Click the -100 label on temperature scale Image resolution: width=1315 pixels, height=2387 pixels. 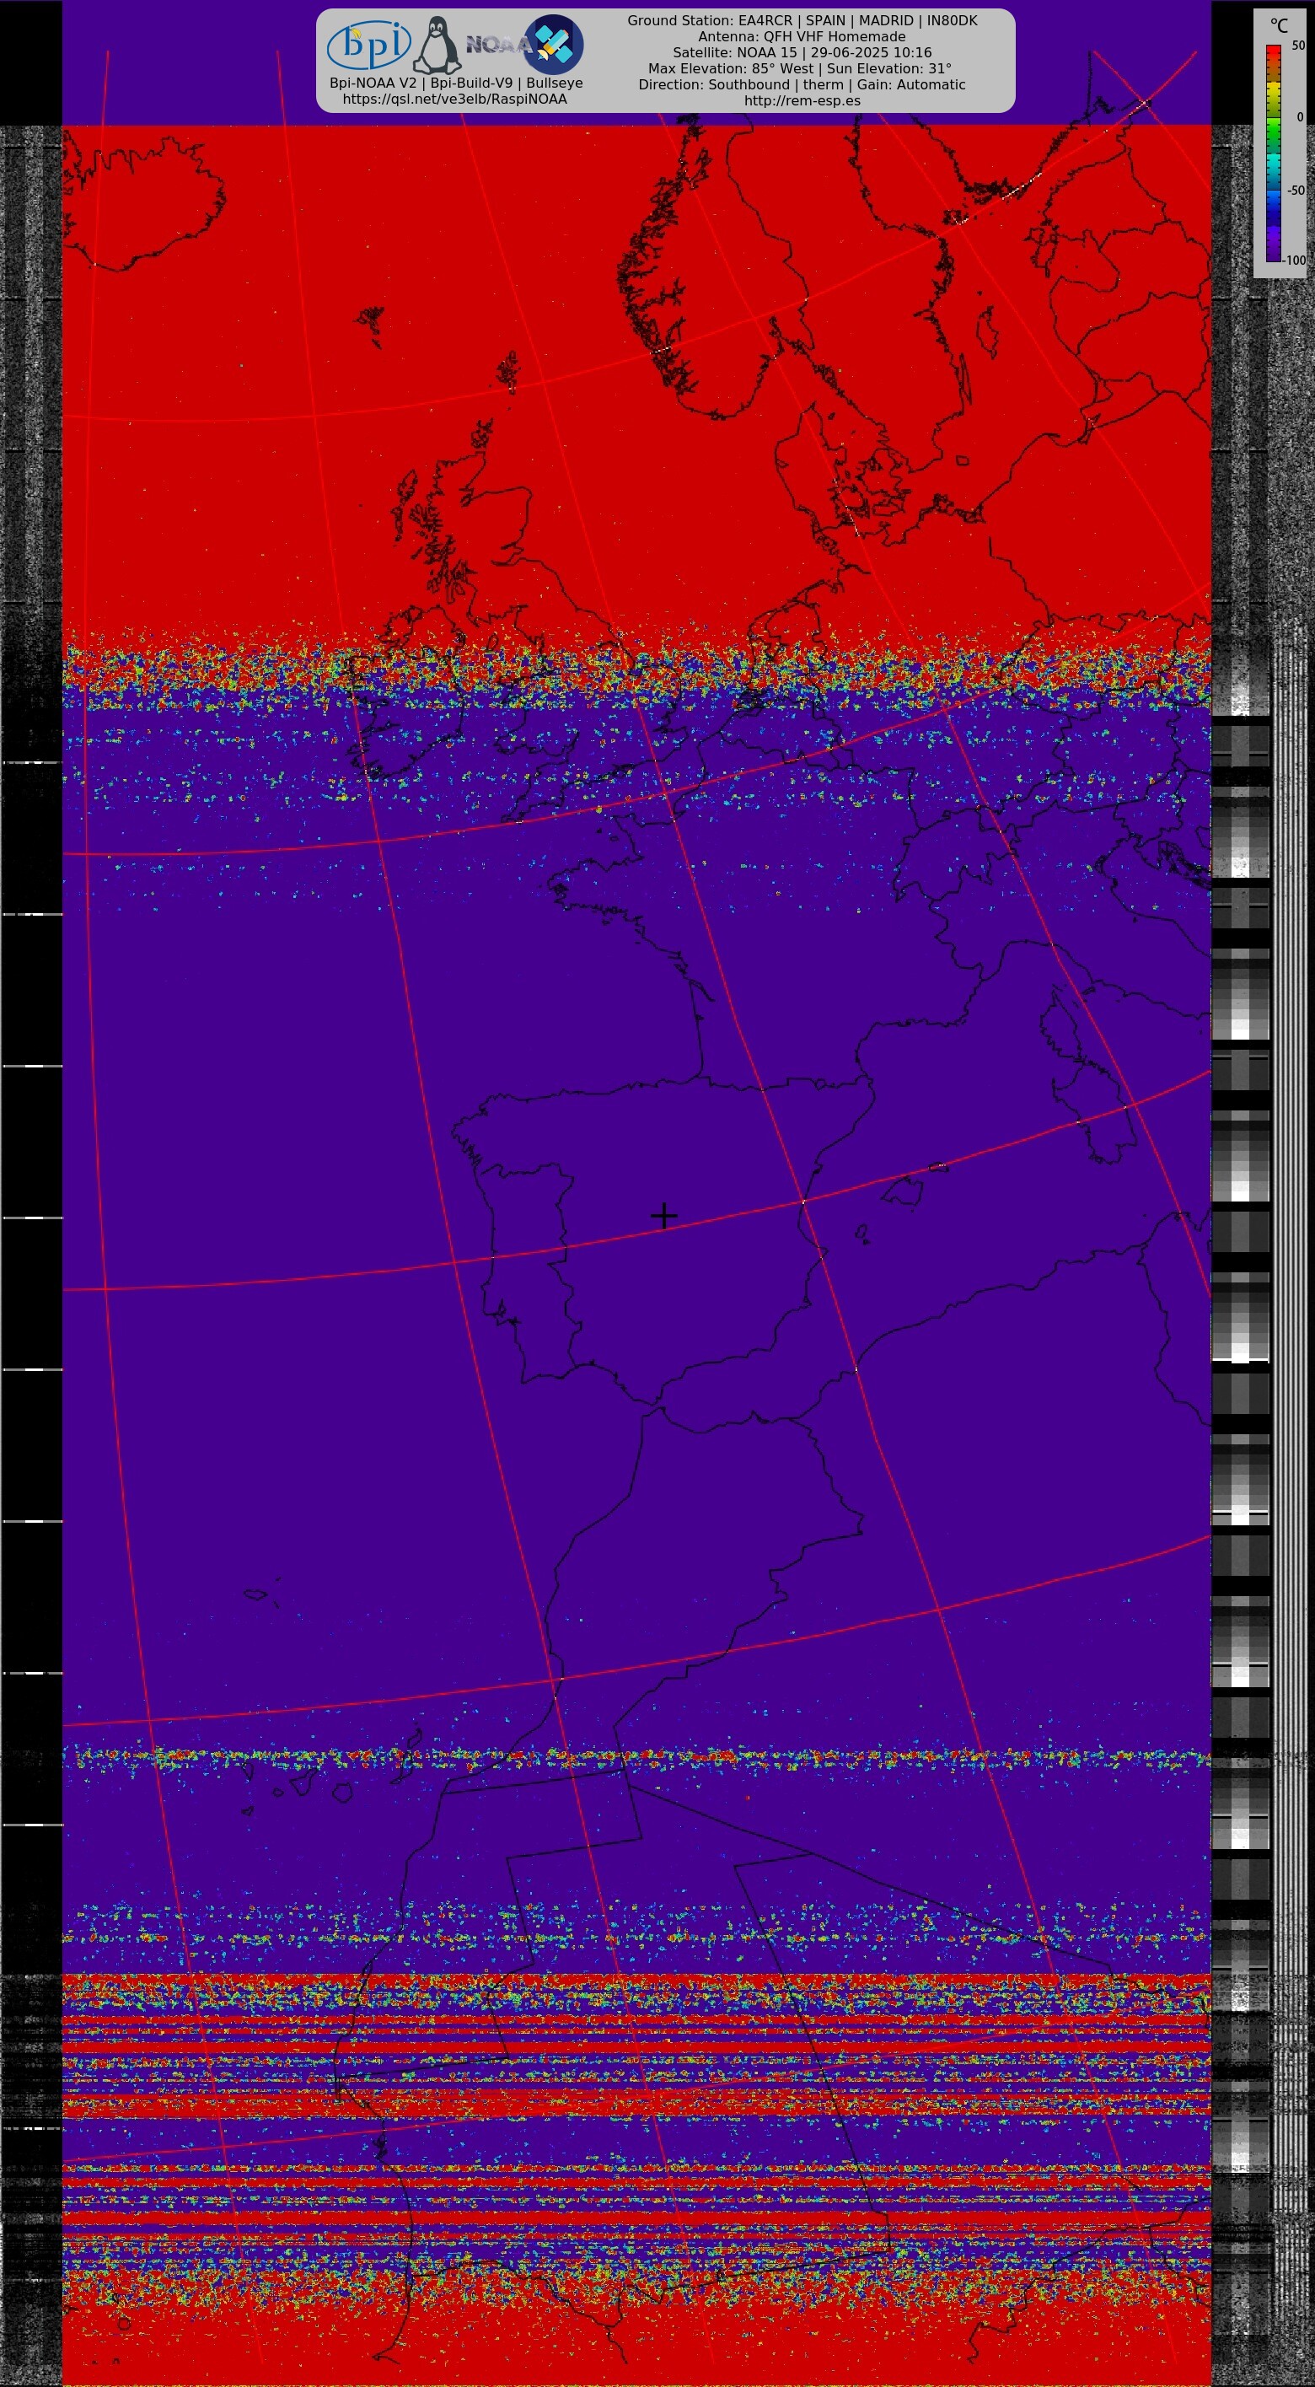click(x=1295, y=261)
